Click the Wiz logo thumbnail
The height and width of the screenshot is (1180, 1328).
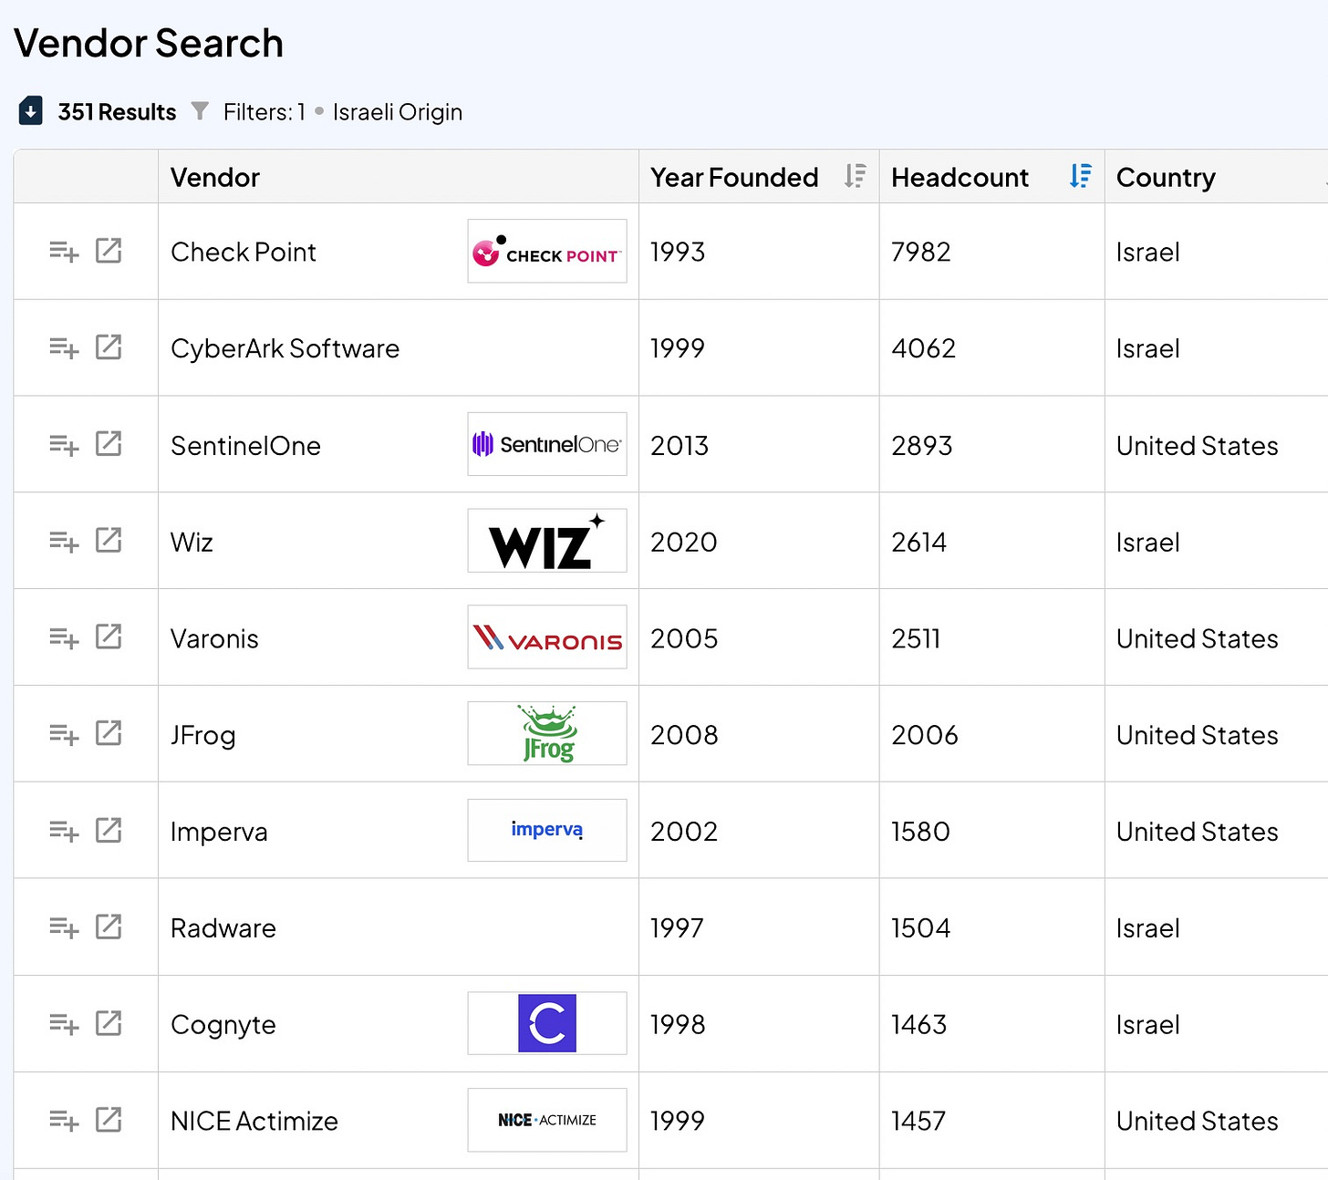coord(547,541)
